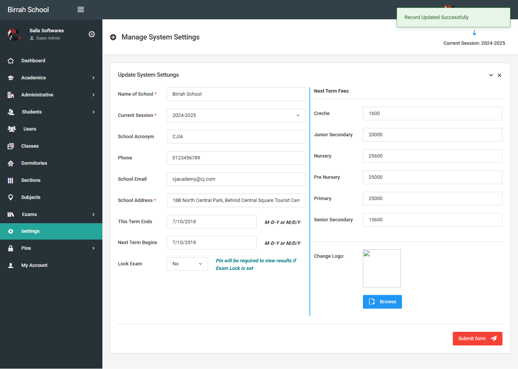Click the Nursery fee input field
Screen dimensions: 518x369
point(433,156)
